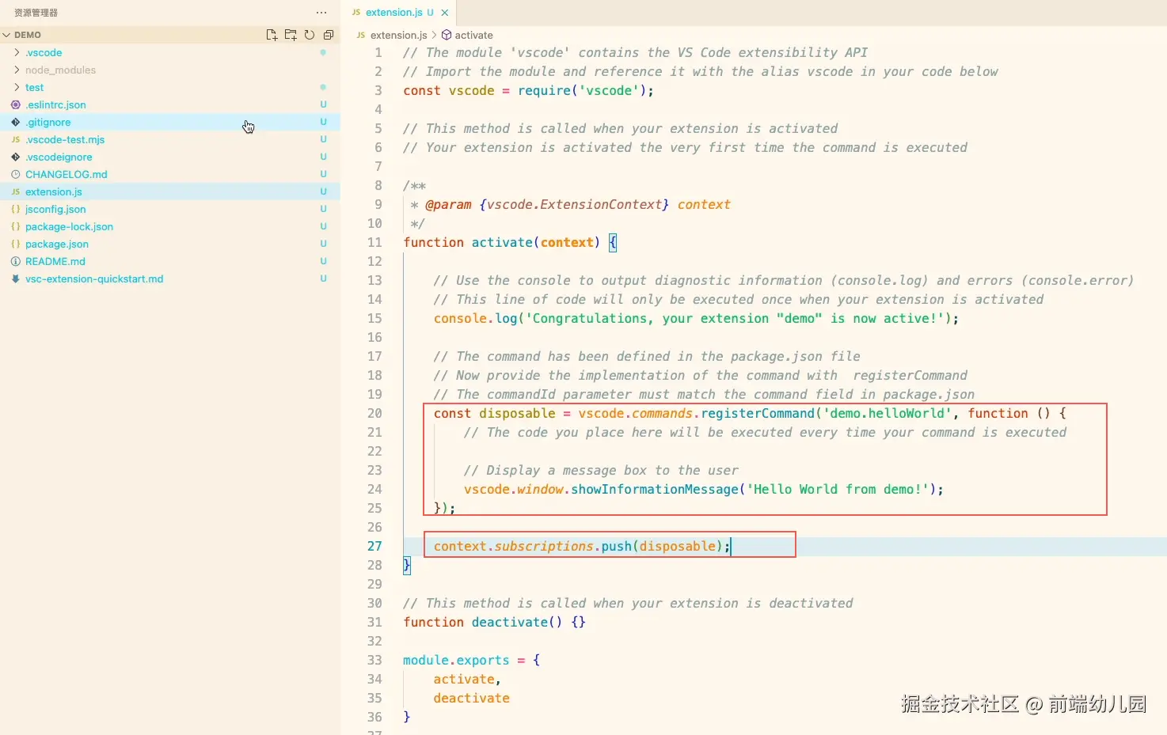Collapse all folders in Explorer
Viewport: 1167px width, 735px height.
coord(329,35)
